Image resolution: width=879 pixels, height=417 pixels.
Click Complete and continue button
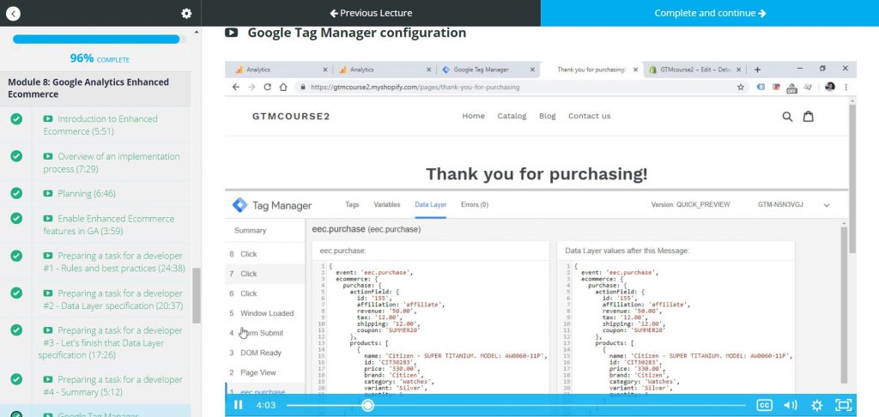click(x=710, y=13)
